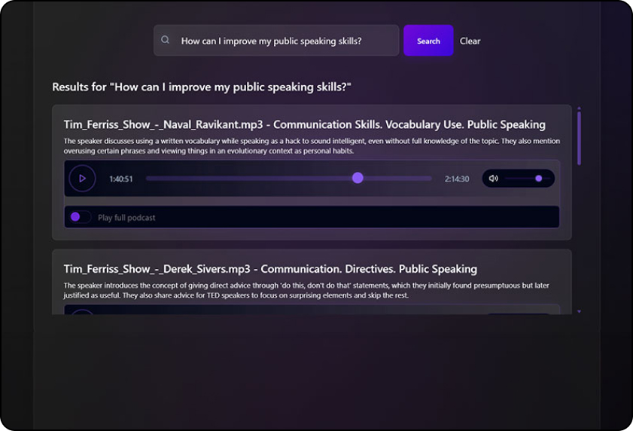Click the magnifier icon in search box
Image resolution: width=633 pixels, height=431 pixels.
click(165, 40)
